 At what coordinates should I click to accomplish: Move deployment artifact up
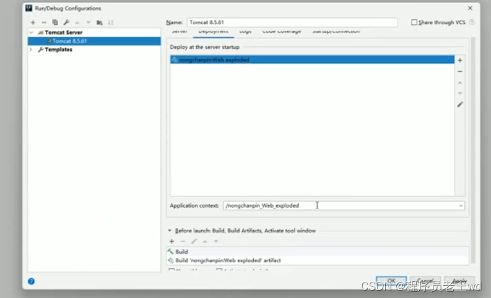(x=459, y=83)
